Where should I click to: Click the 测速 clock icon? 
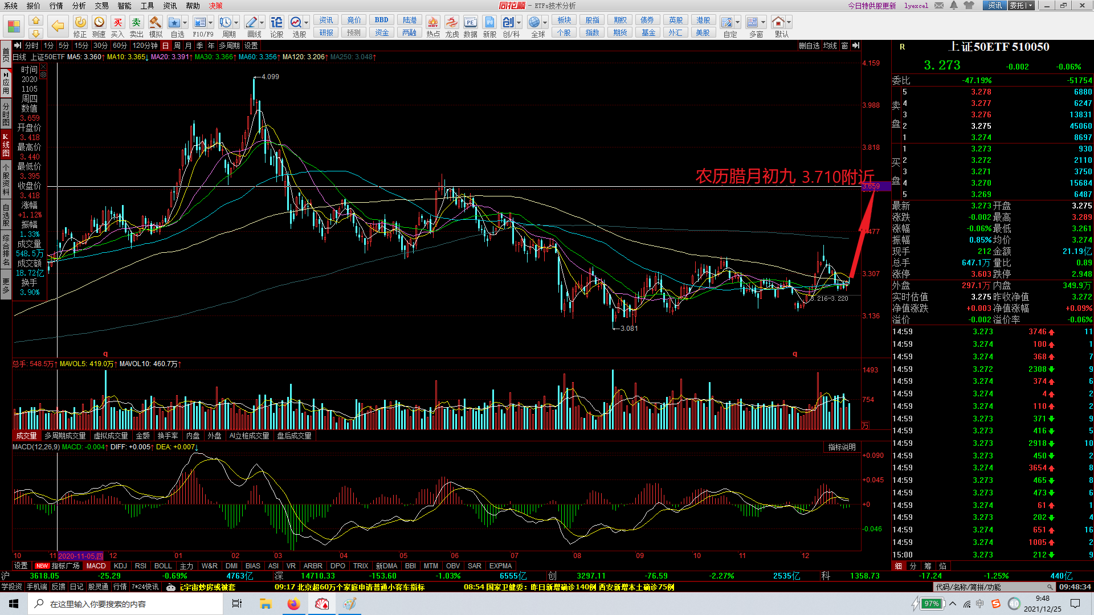(99, 23)
